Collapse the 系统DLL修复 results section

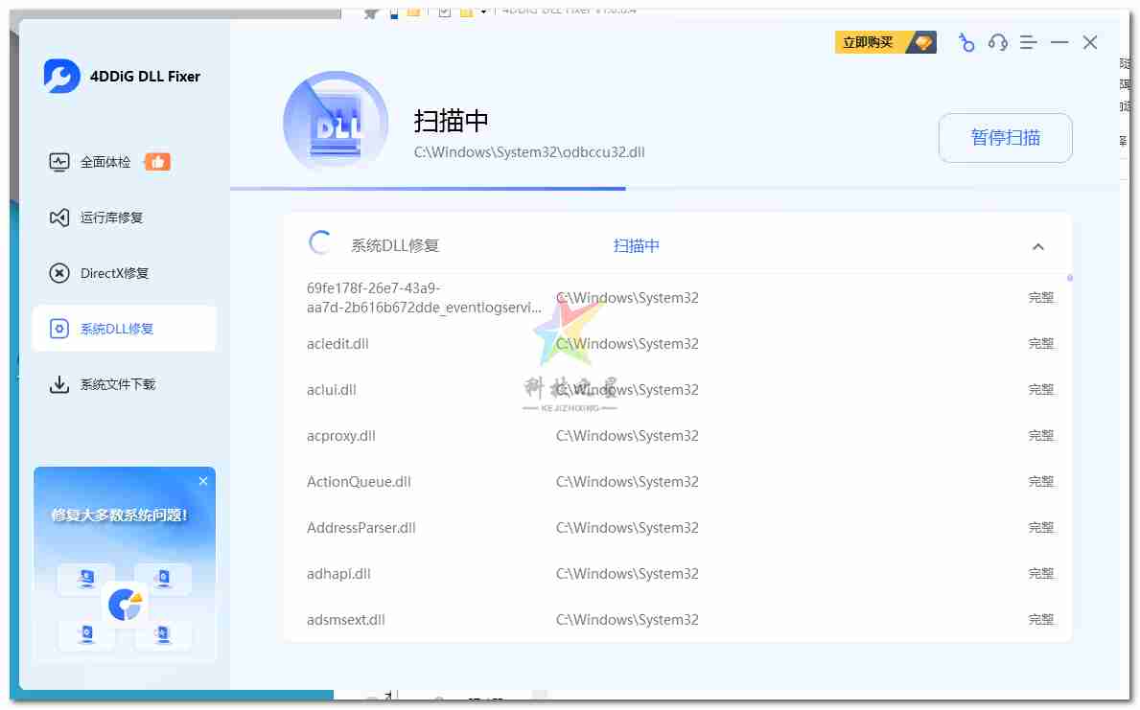1037,246
